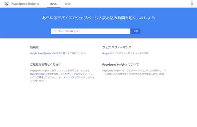Click the ウェブ パフォーマンス heading
This screenshot has height=127, width=197.
(x=117, y=47)
